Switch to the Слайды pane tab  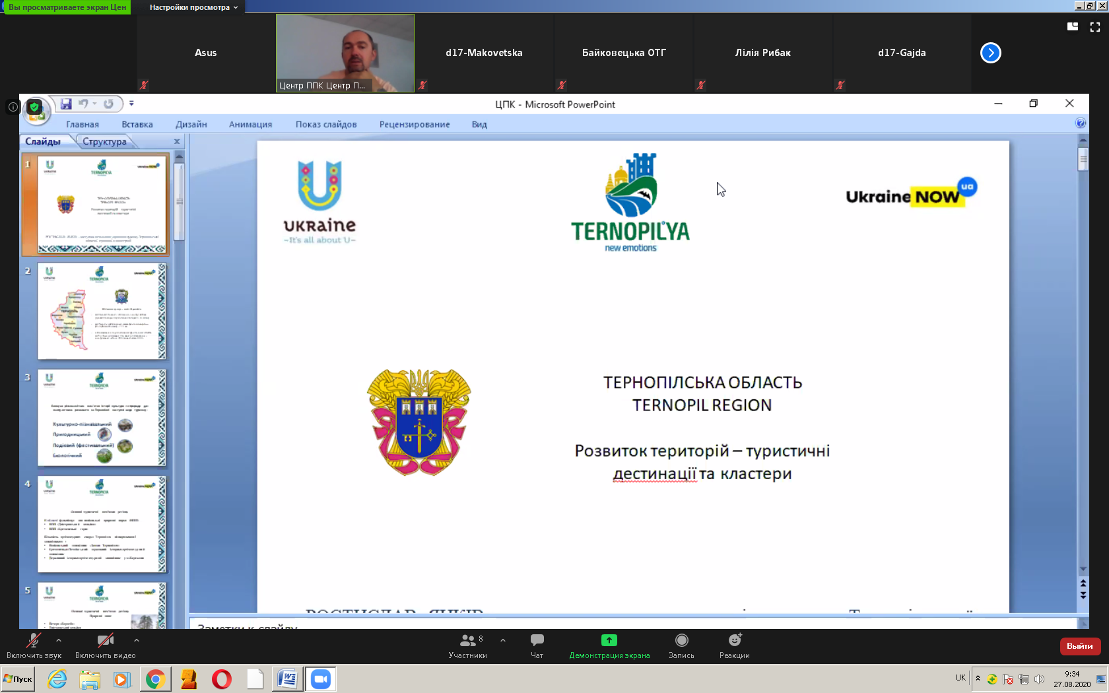coord(43,141)
